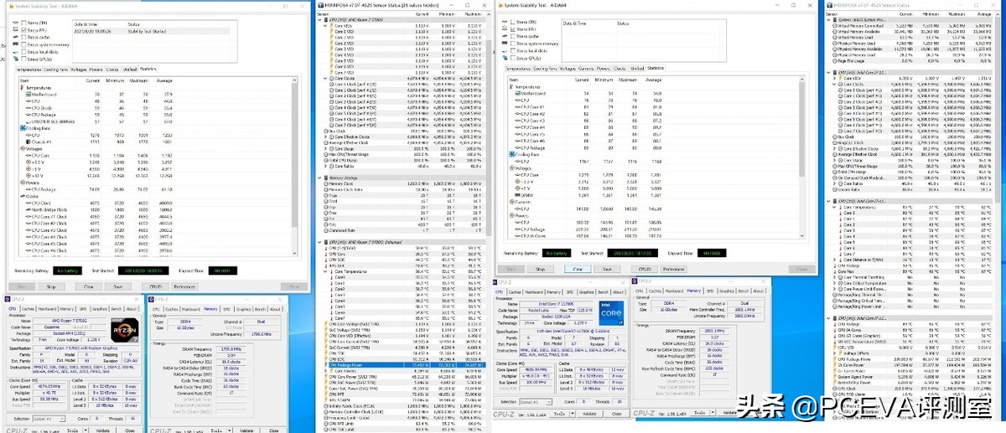Click the Intel Core i7 logo in CPU-Z
The width and height of the screenshot is (1006, 433).
tap(609, 313)
